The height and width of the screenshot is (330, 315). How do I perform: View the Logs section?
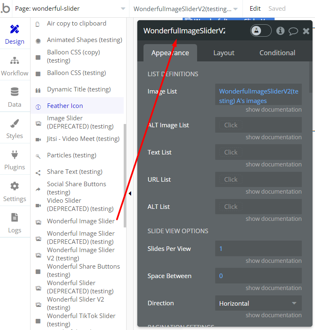[15, 223]
